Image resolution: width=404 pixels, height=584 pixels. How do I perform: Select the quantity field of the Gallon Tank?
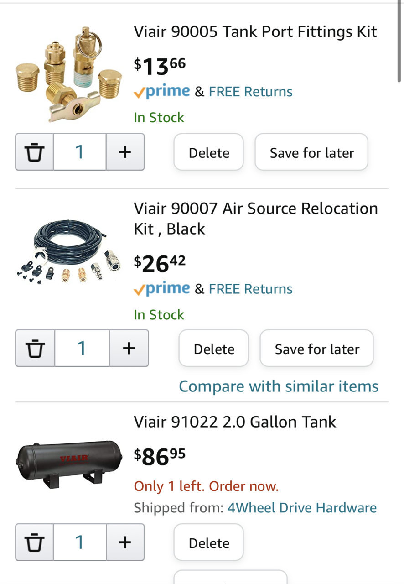pos(80,542)
